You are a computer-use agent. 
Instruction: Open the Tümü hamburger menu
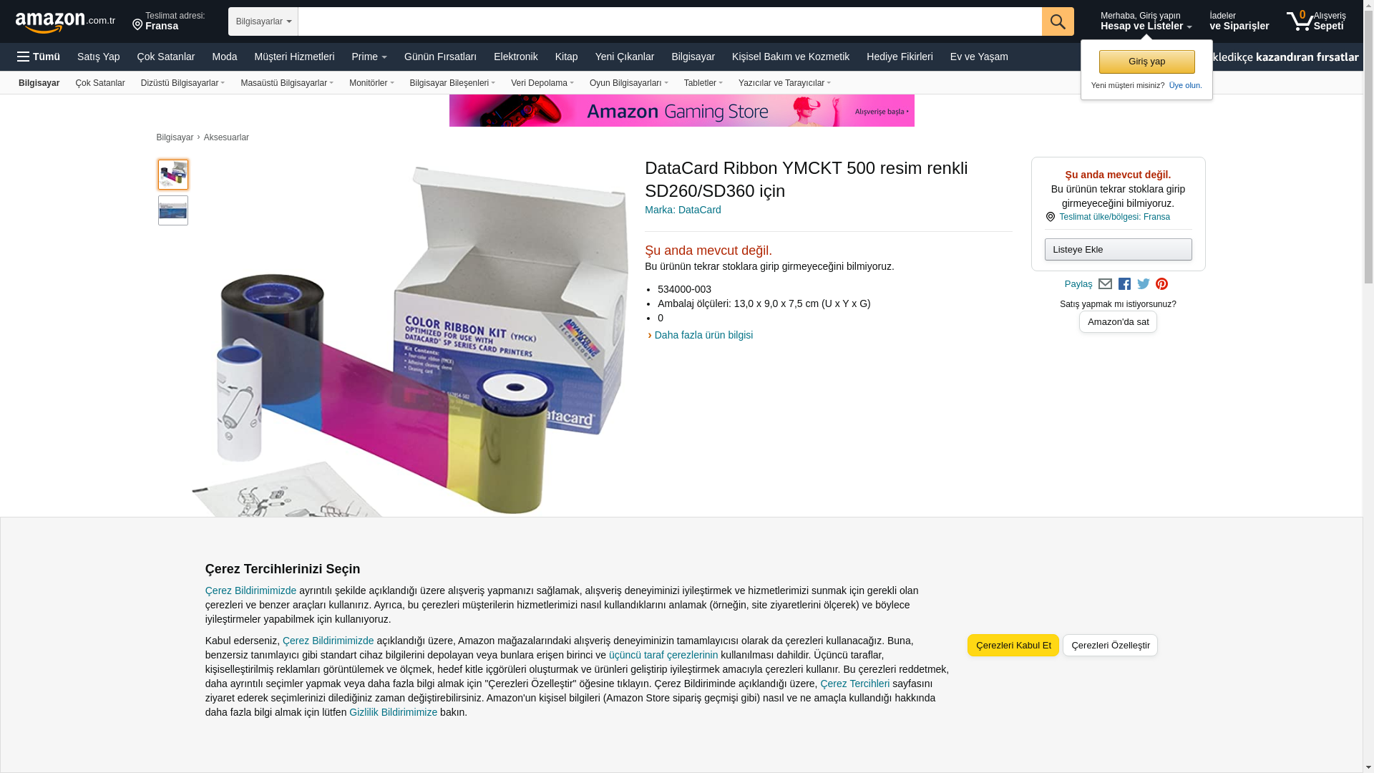[x=39, y=57]
